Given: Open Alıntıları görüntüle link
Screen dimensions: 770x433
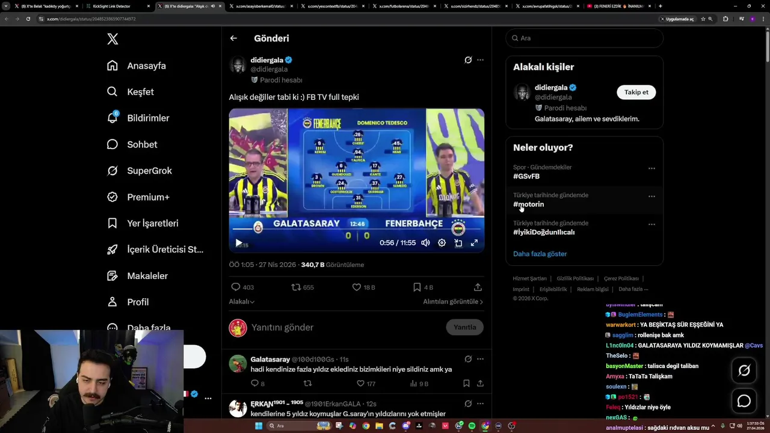Looking at the screenshot, I should click(x=453, y=302).
